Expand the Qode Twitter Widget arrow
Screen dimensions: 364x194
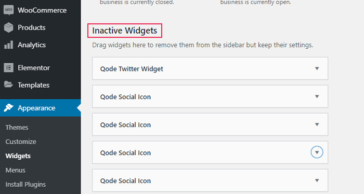pyautogui.click(x=317, y=68)
